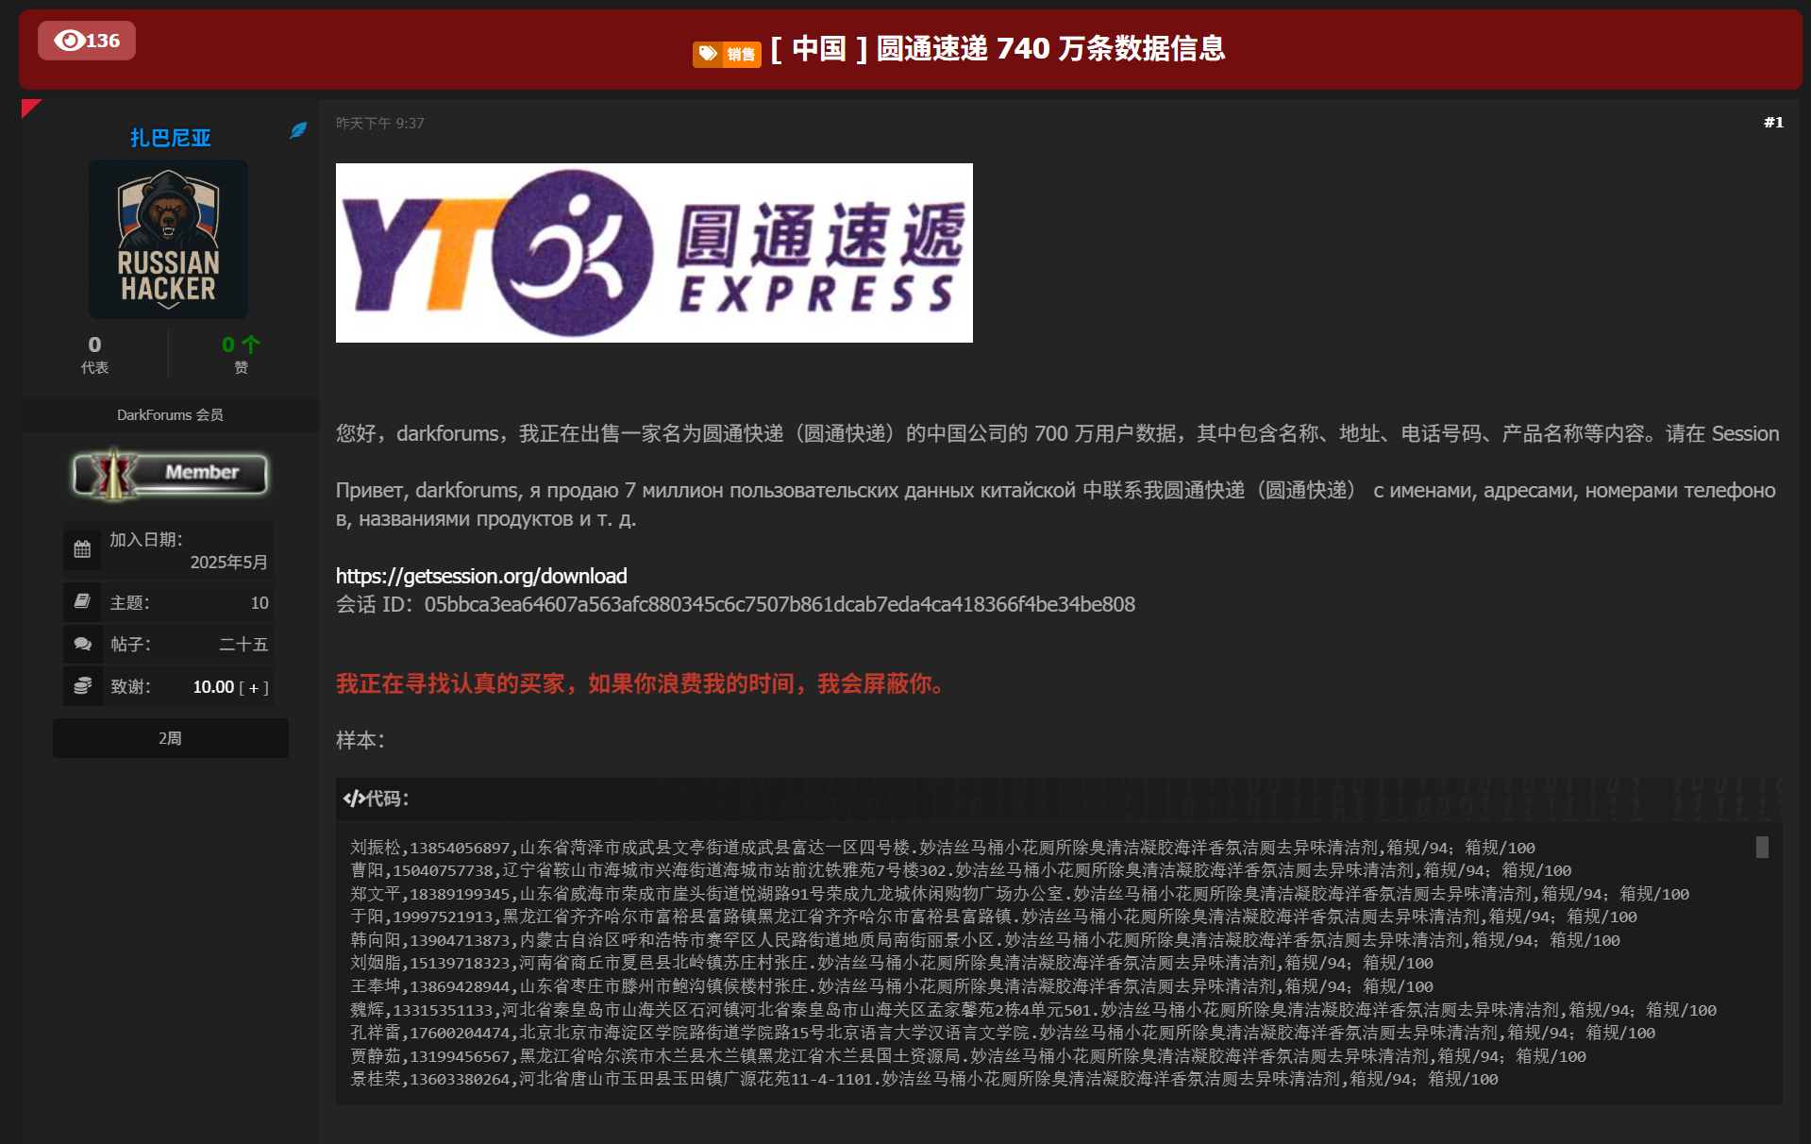
Task: Click the sample row starting 韩向阳
Action: click(985, 940)
